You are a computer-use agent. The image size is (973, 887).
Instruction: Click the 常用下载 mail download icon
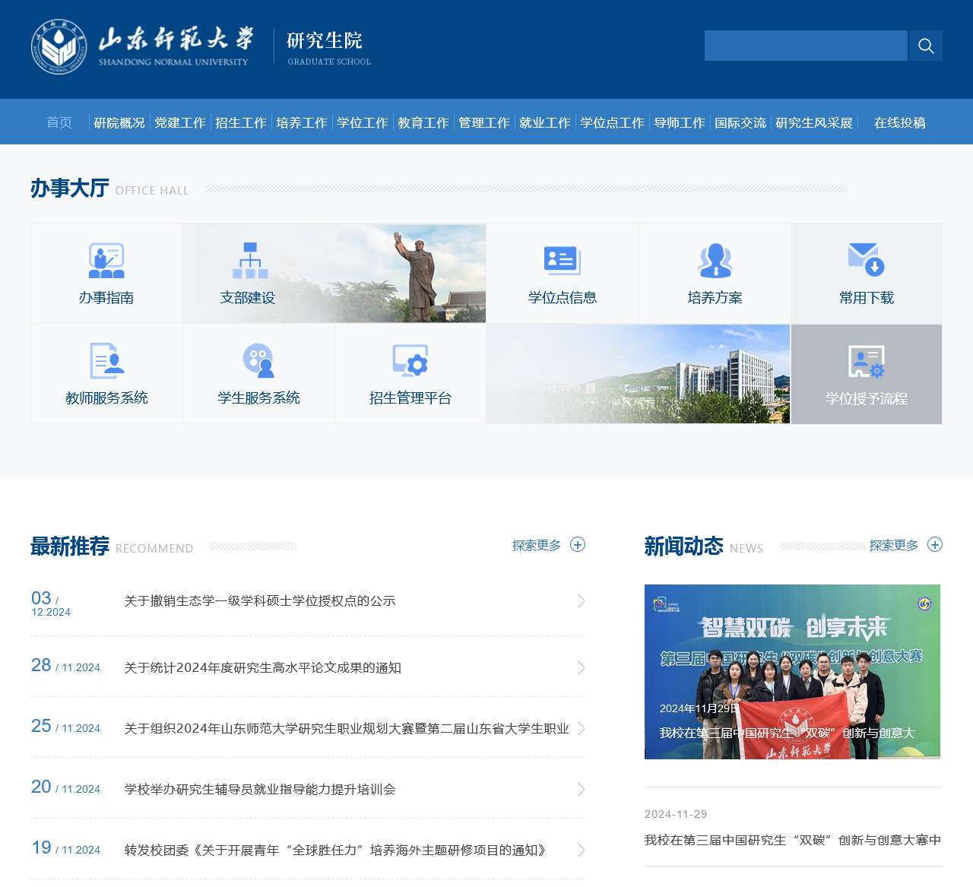point(866,260)
